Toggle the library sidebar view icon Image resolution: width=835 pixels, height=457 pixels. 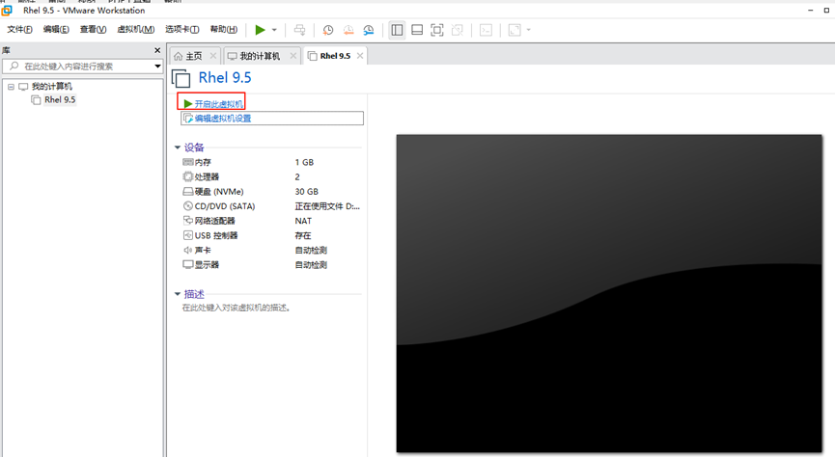pyautogui.click(x=397, y=30)
